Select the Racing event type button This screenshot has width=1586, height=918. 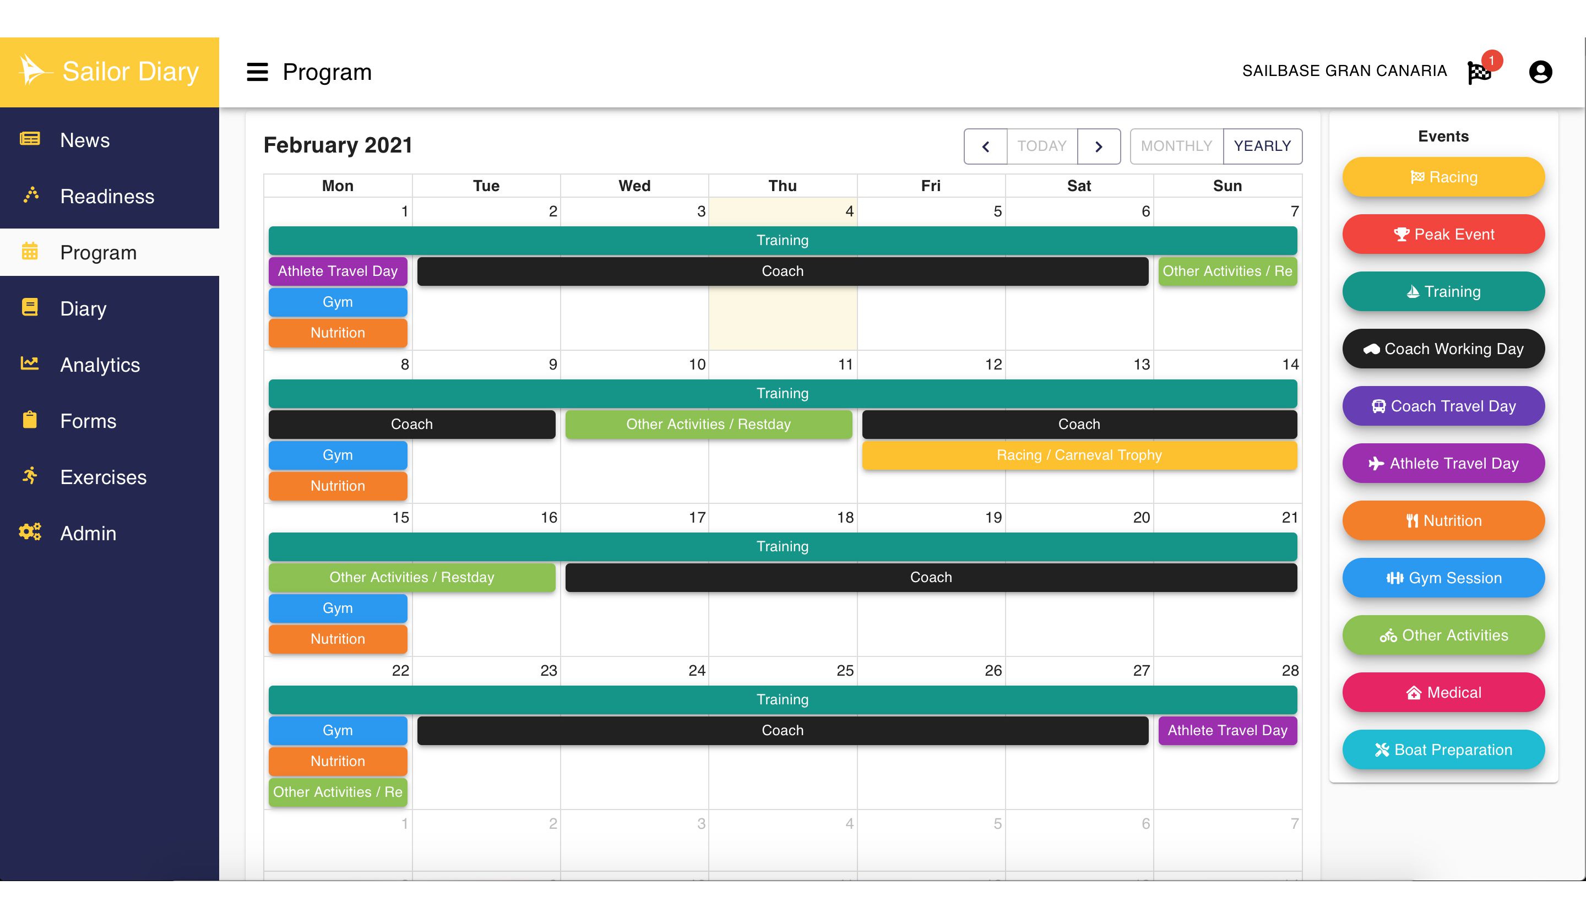click(1443, 177)
